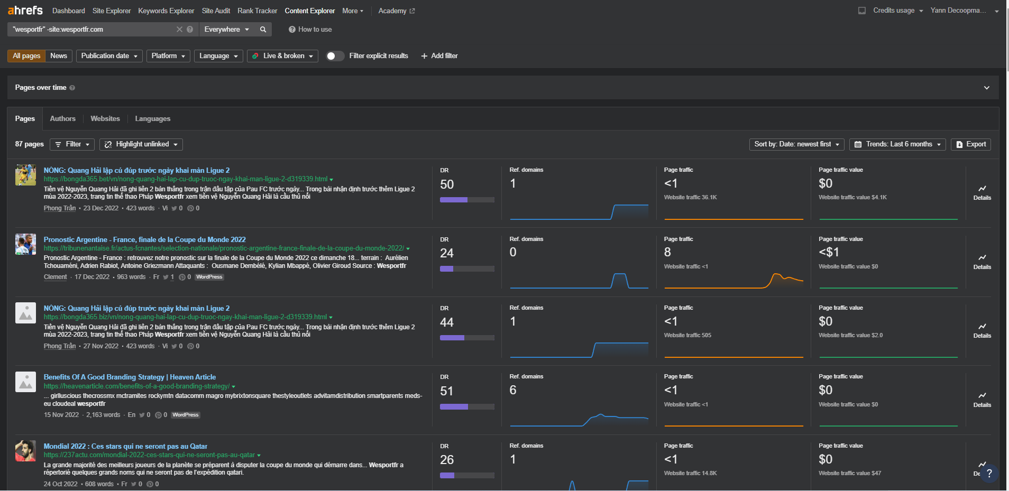Screen dimensions: 1009x491
Task: Clear the search query with X icon
Action: click(179, 30)
